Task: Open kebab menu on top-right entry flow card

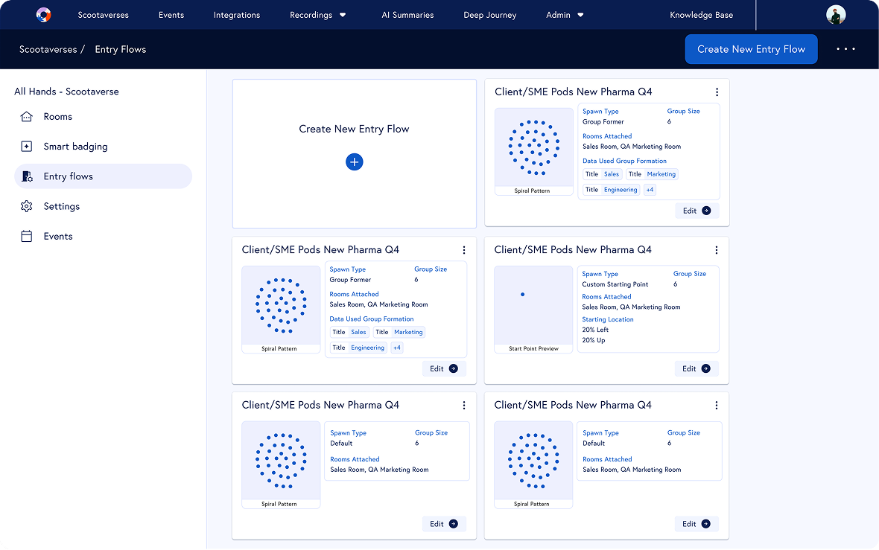Action: pos(717,92)
